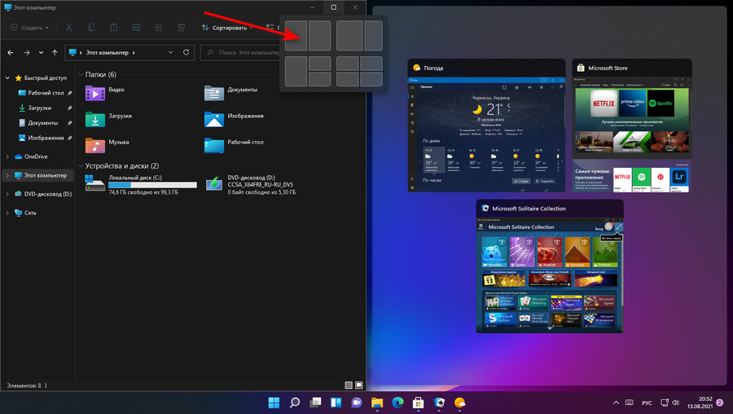
Task: Click the Cut scissors icon in toolbar
Action: [x=68, y=28]
